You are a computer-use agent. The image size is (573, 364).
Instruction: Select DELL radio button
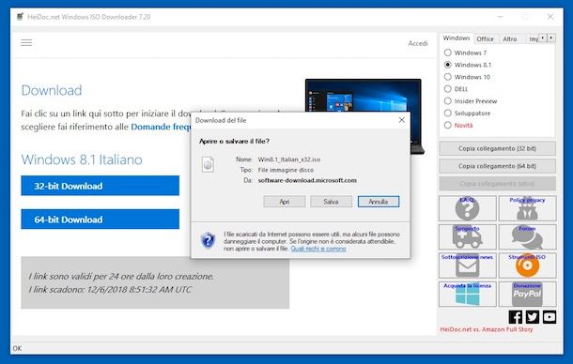(448, 89)
